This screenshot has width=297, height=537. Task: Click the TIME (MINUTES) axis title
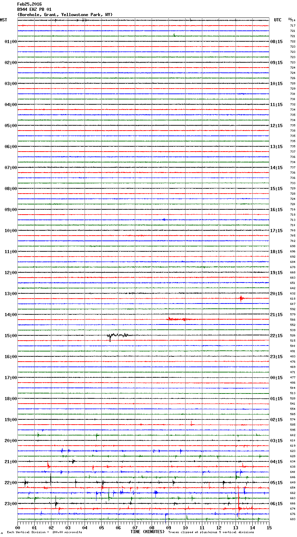(147, 532)
